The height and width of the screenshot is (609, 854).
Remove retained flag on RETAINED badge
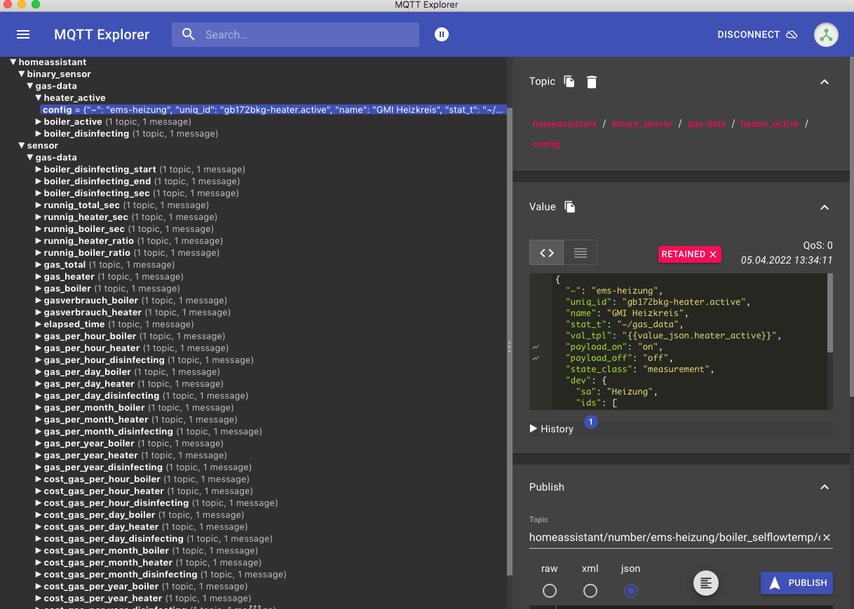click(x=713, y=254)
